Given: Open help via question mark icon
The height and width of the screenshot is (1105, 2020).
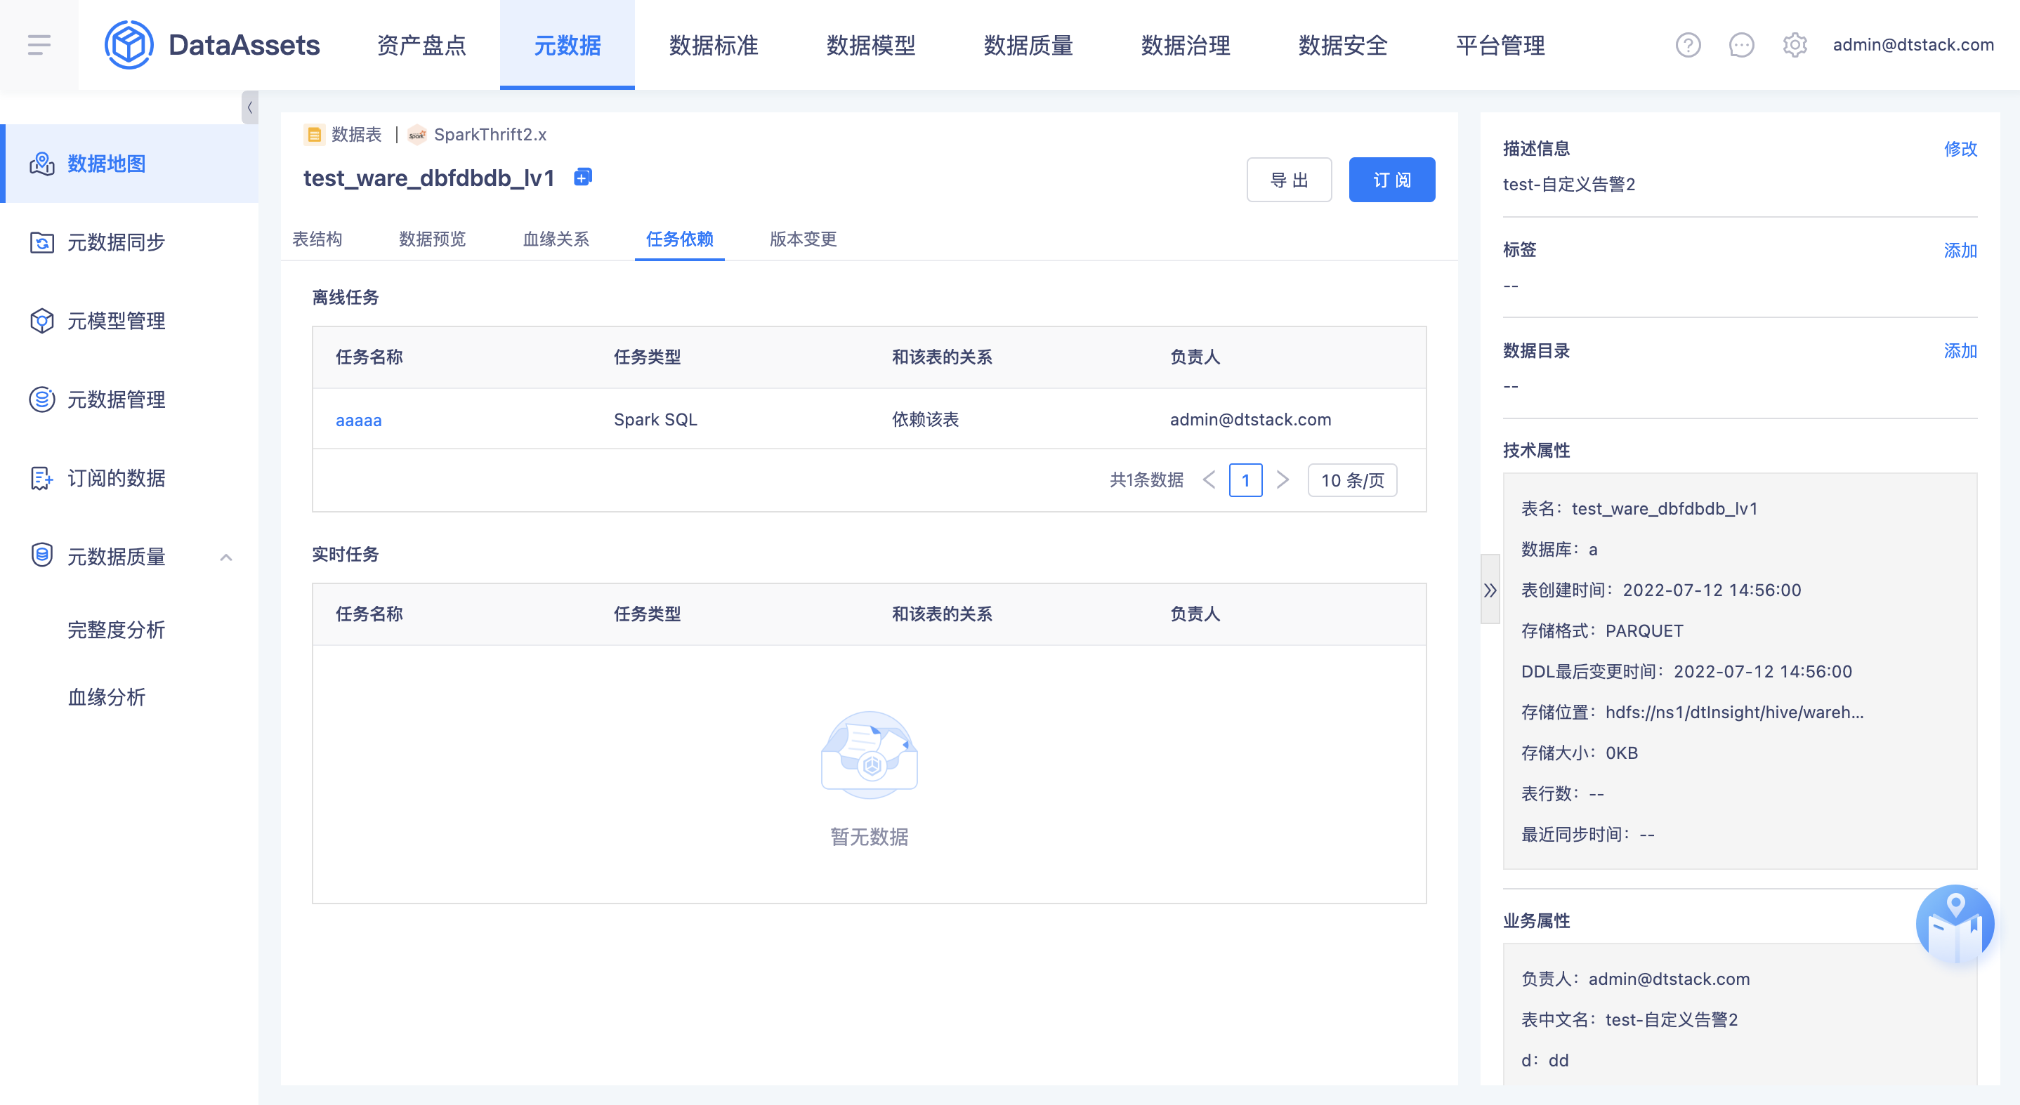Looking at the screenshot, I should pos(1688,45).
